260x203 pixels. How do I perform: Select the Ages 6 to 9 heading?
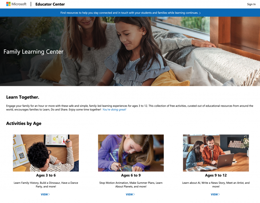(x=131, y=175)
